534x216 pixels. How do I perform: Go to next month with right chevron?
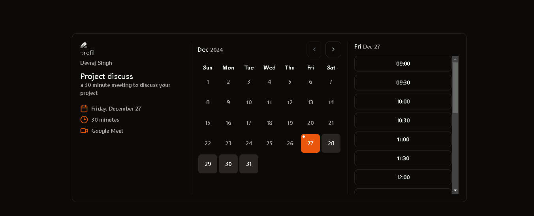tap(333, 49)
